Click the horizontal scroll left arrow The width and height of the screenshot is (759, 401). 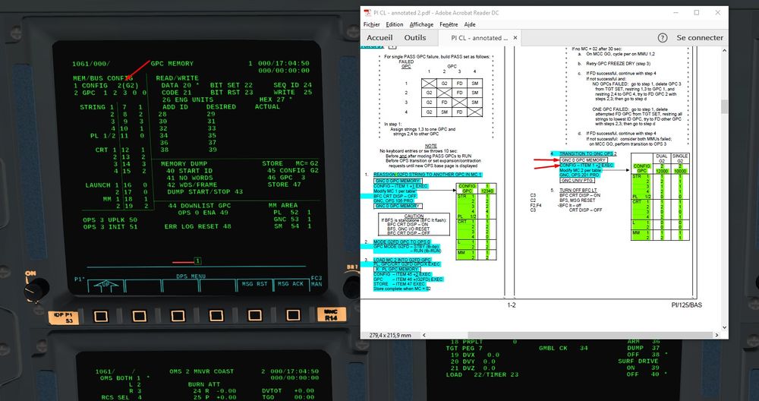(x=424, y=335)
